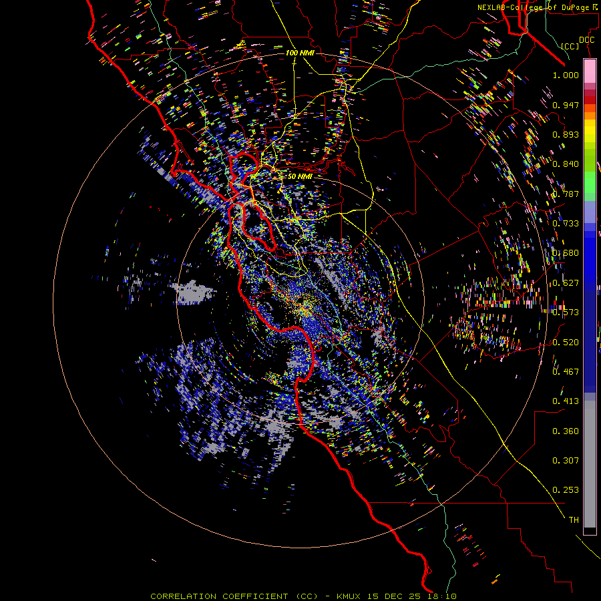Screen dimensions: 601x601
Task: Click the [CC] product label
Action: tap(570, 46)
